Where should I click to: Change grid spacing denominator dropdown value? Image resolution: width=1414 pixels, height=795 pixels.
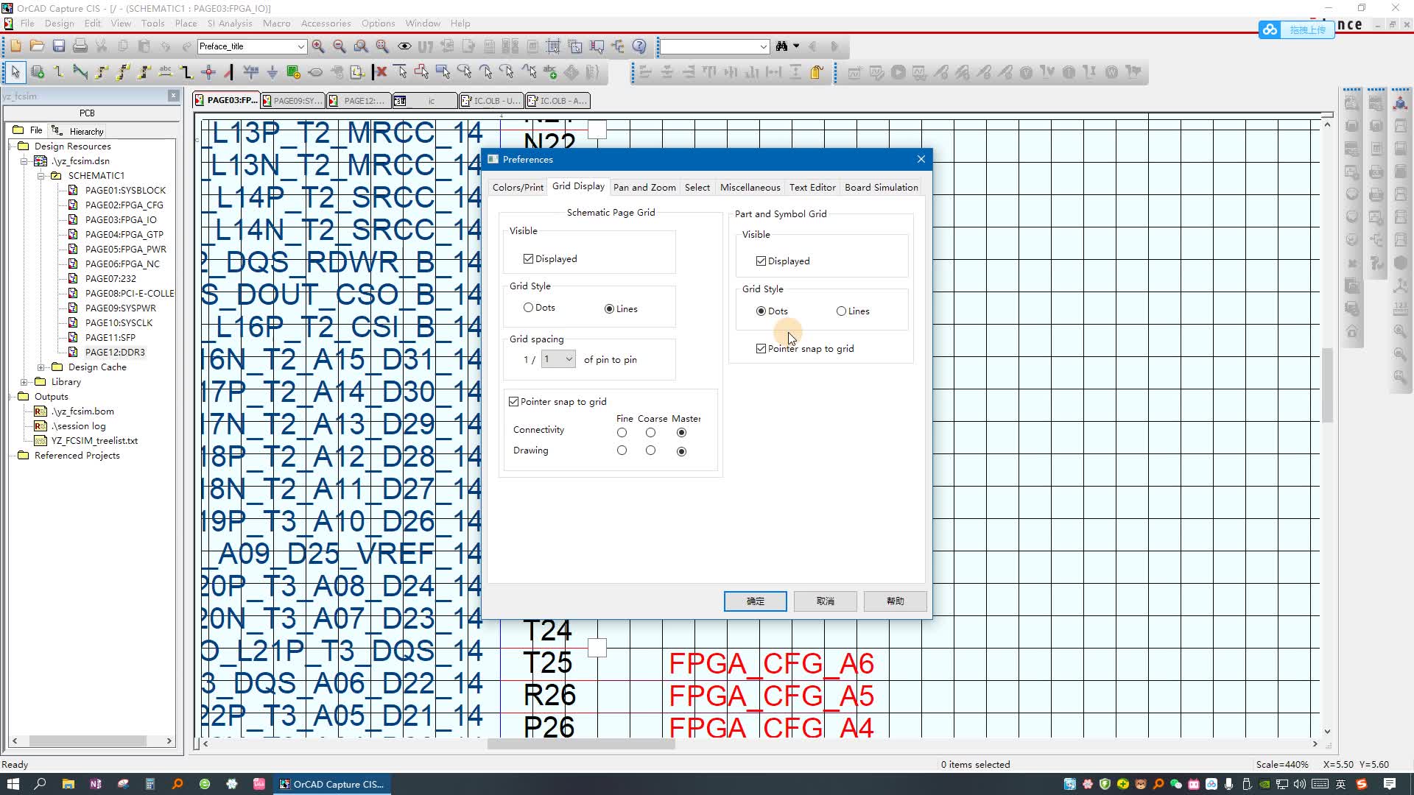(558, 360)
